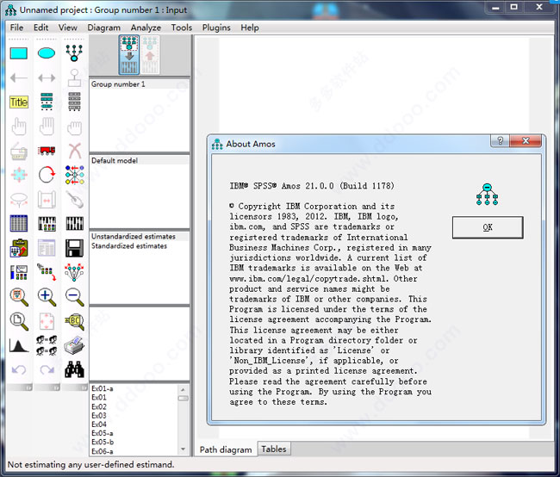The image size is (560, 477).
Task: Click the Save path diagram floppy icon
Action: click(x=74, y=248)
